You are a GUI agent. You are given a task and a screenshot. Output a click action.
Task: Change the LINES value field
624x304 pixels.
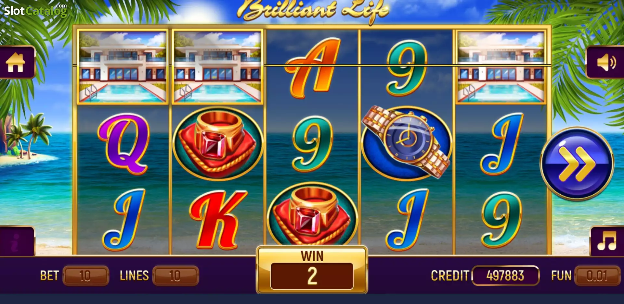coord(175,276)
